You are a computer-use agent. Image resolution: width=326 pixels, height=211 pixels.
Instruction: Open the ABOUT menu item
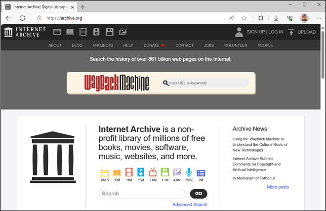point(55,45)
